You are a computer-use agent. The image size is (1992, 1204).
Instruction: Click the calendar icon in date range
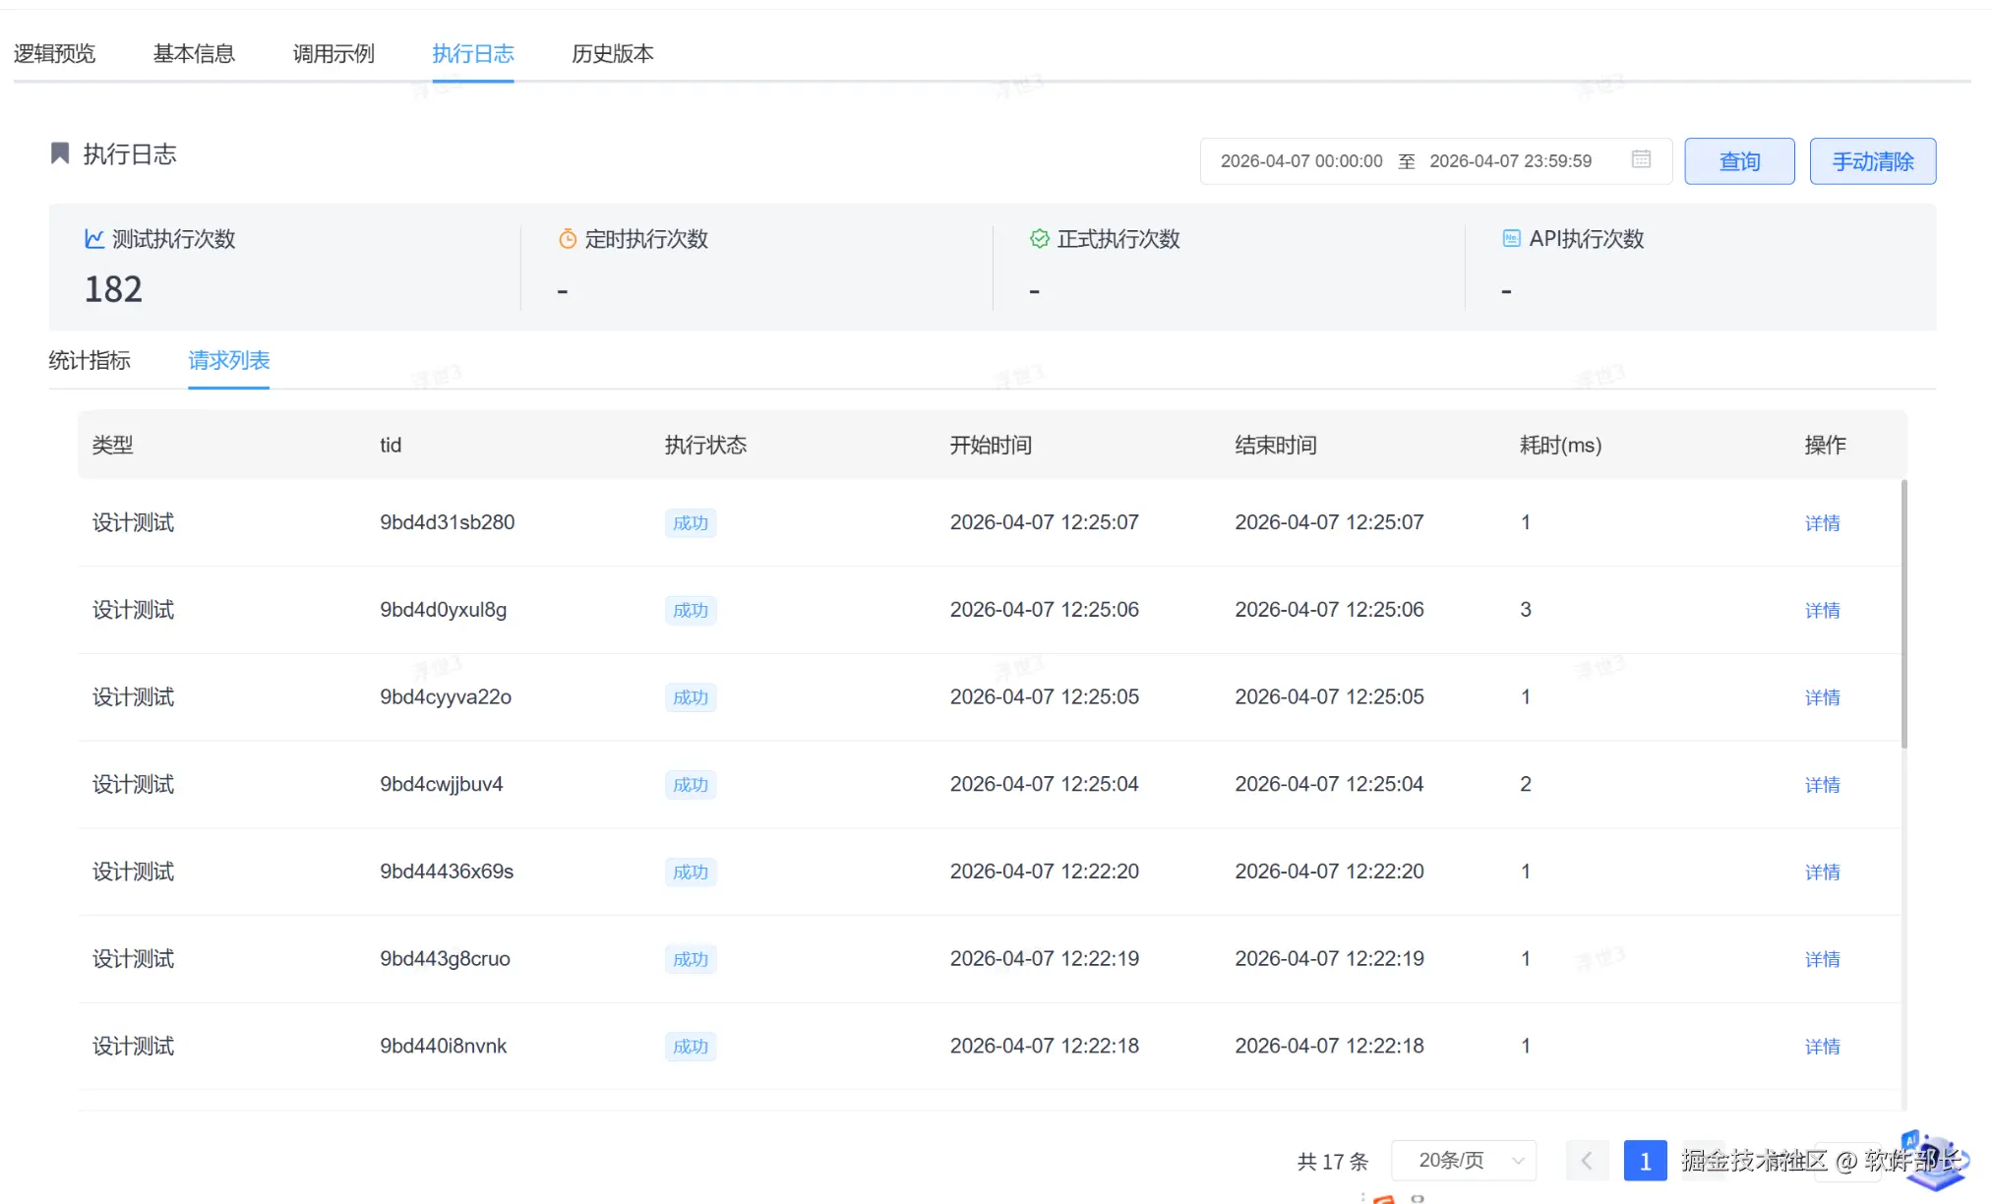(1641, 159)
